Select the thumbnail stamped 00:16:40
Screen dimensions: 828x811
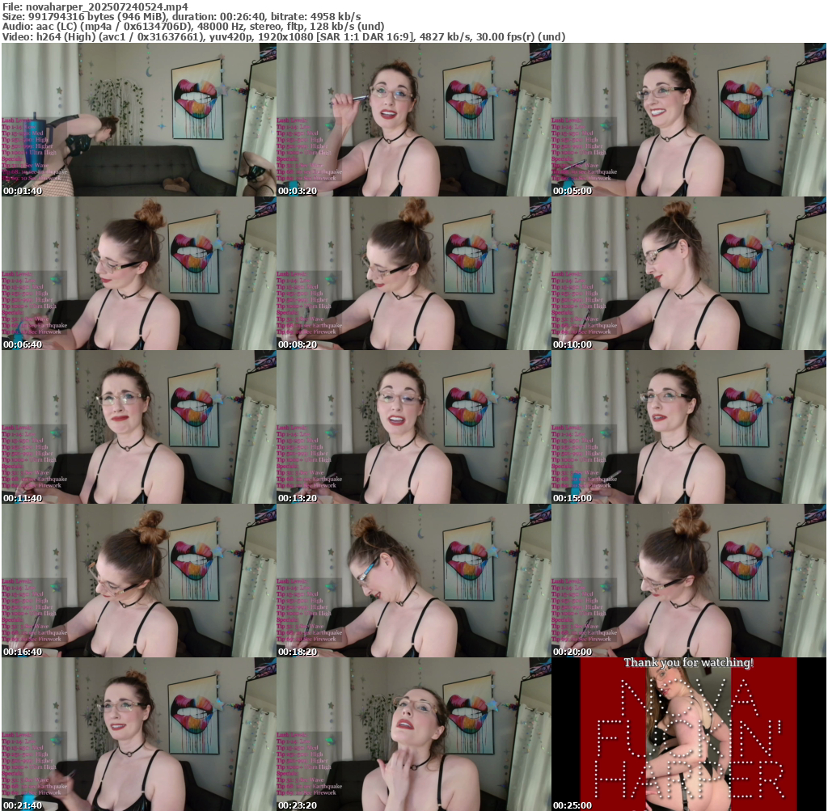pyautogui.click(x=138, y=581)
